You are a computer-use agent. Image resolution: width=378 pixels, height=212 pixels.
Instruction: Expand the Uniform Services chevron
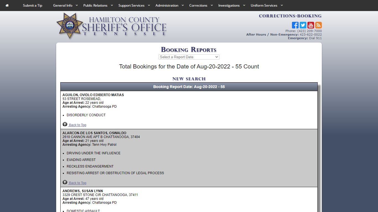click(282, 6)
